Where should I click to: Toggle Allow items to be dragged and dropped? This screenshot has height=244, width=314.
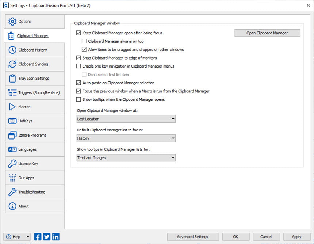point(84,49)
